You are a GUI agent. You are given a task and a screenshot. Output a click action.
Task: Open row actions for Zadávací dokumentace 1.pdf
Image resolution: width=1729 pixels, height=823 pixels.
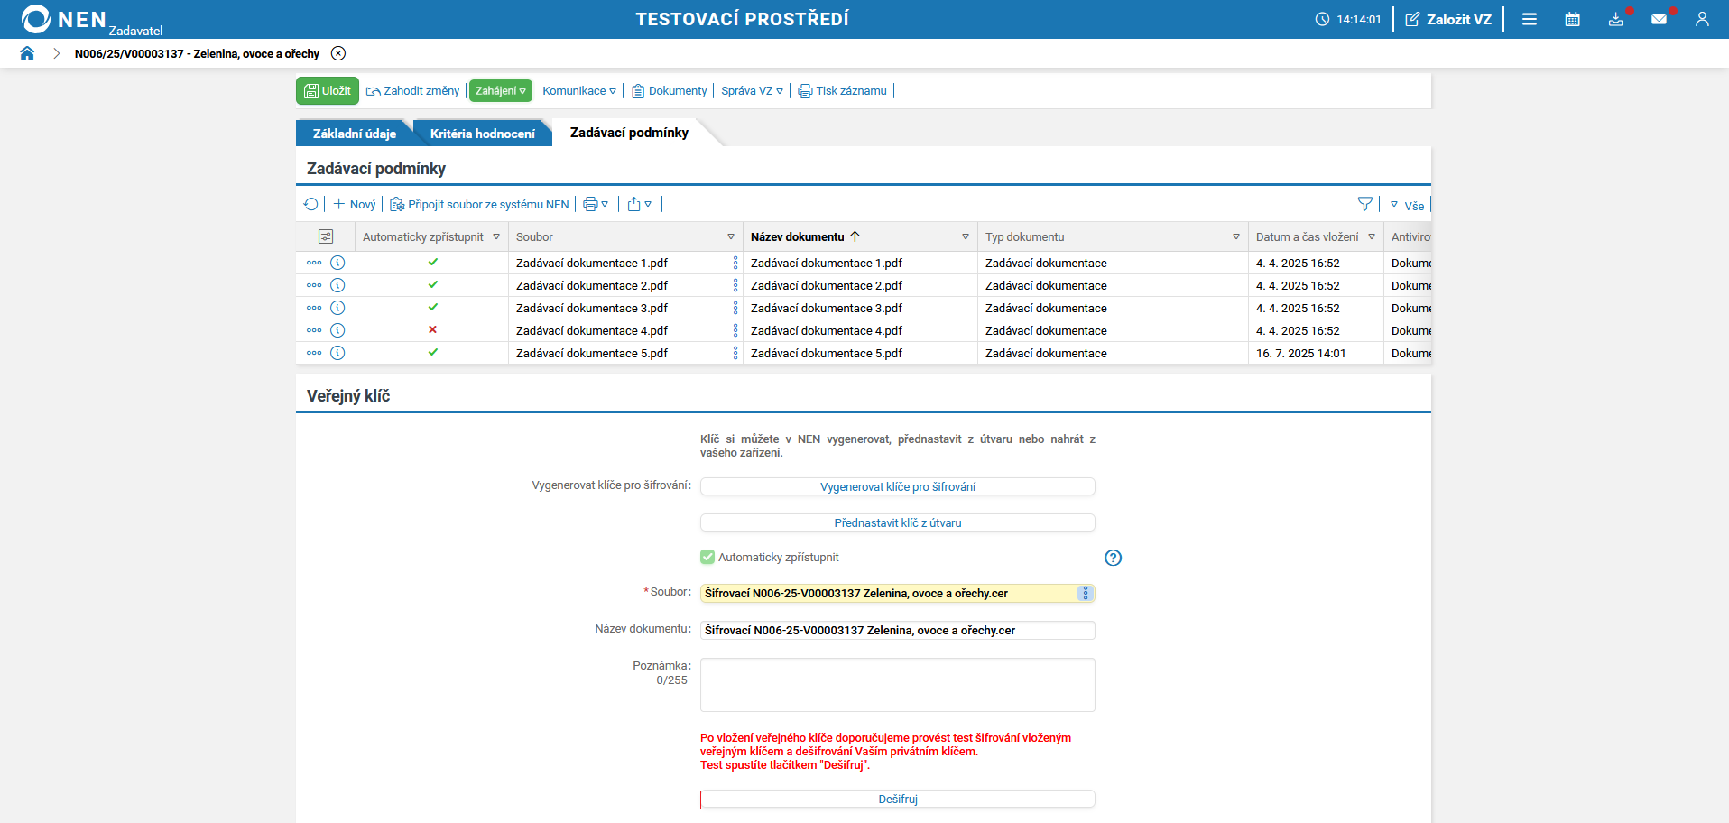(314, 263)
